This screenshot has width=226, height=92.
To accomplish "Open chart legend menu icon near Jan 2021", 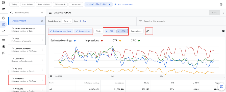I will (51, 76).
